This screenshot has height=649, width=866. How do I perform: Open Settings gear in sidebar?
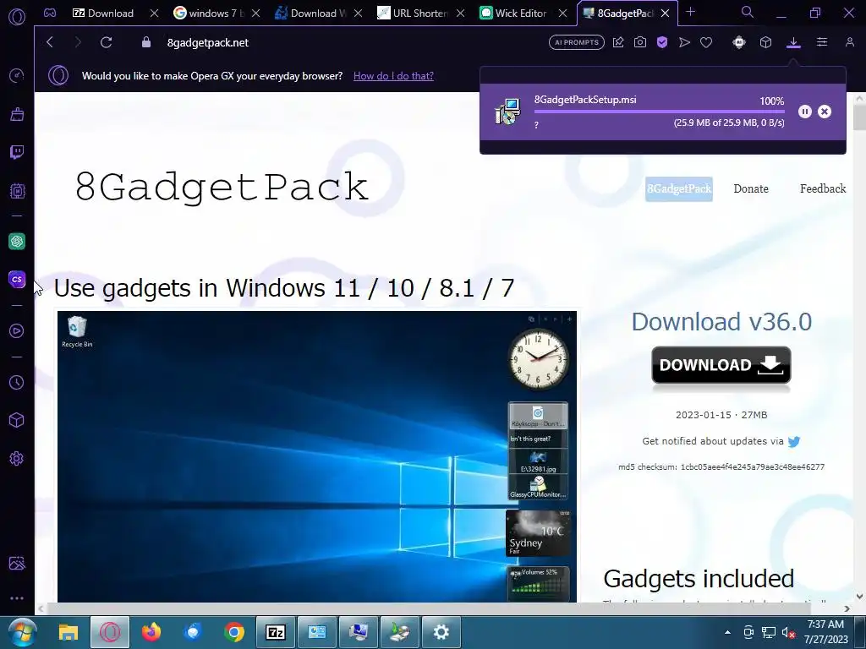coord(17,459)
